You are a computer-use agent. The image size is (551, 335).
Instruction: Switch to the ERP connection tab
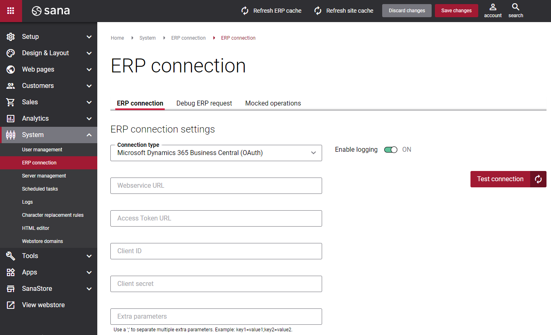pos(140,103)
